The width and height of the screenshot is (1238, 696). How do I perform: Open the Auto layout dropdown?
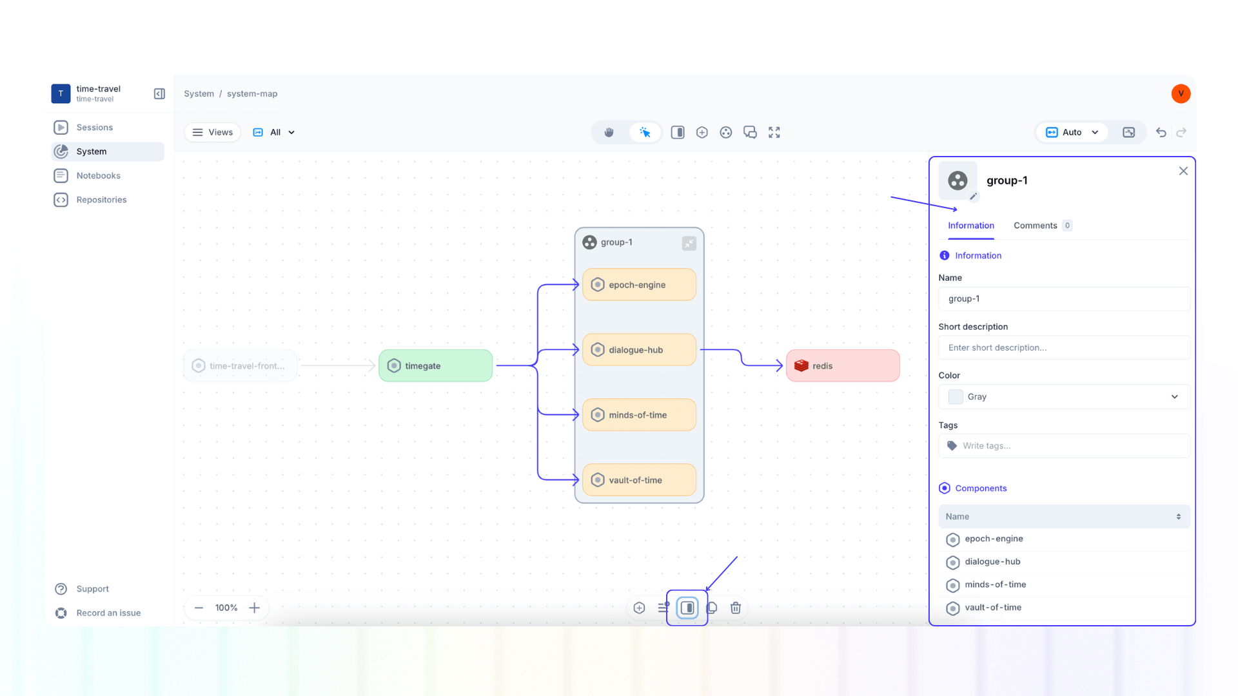[1072, 132]
